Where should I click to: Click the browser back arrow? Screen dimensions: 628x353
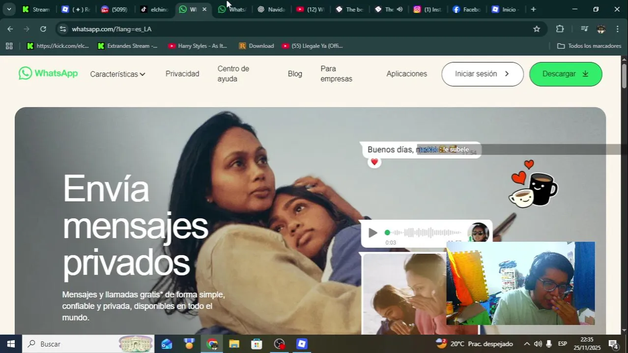pyautogui.click(x=10, y=29)
